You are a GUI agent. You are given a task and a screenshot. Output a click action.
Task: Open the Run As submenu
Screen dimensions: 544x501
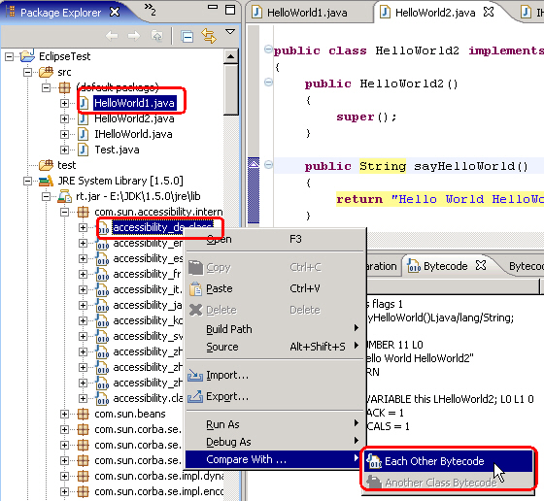coord(276,424)
